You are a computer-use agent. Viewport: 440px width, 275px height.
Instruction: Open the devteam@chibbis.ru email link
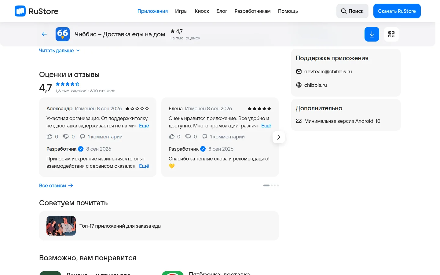(x=328, y=71)
